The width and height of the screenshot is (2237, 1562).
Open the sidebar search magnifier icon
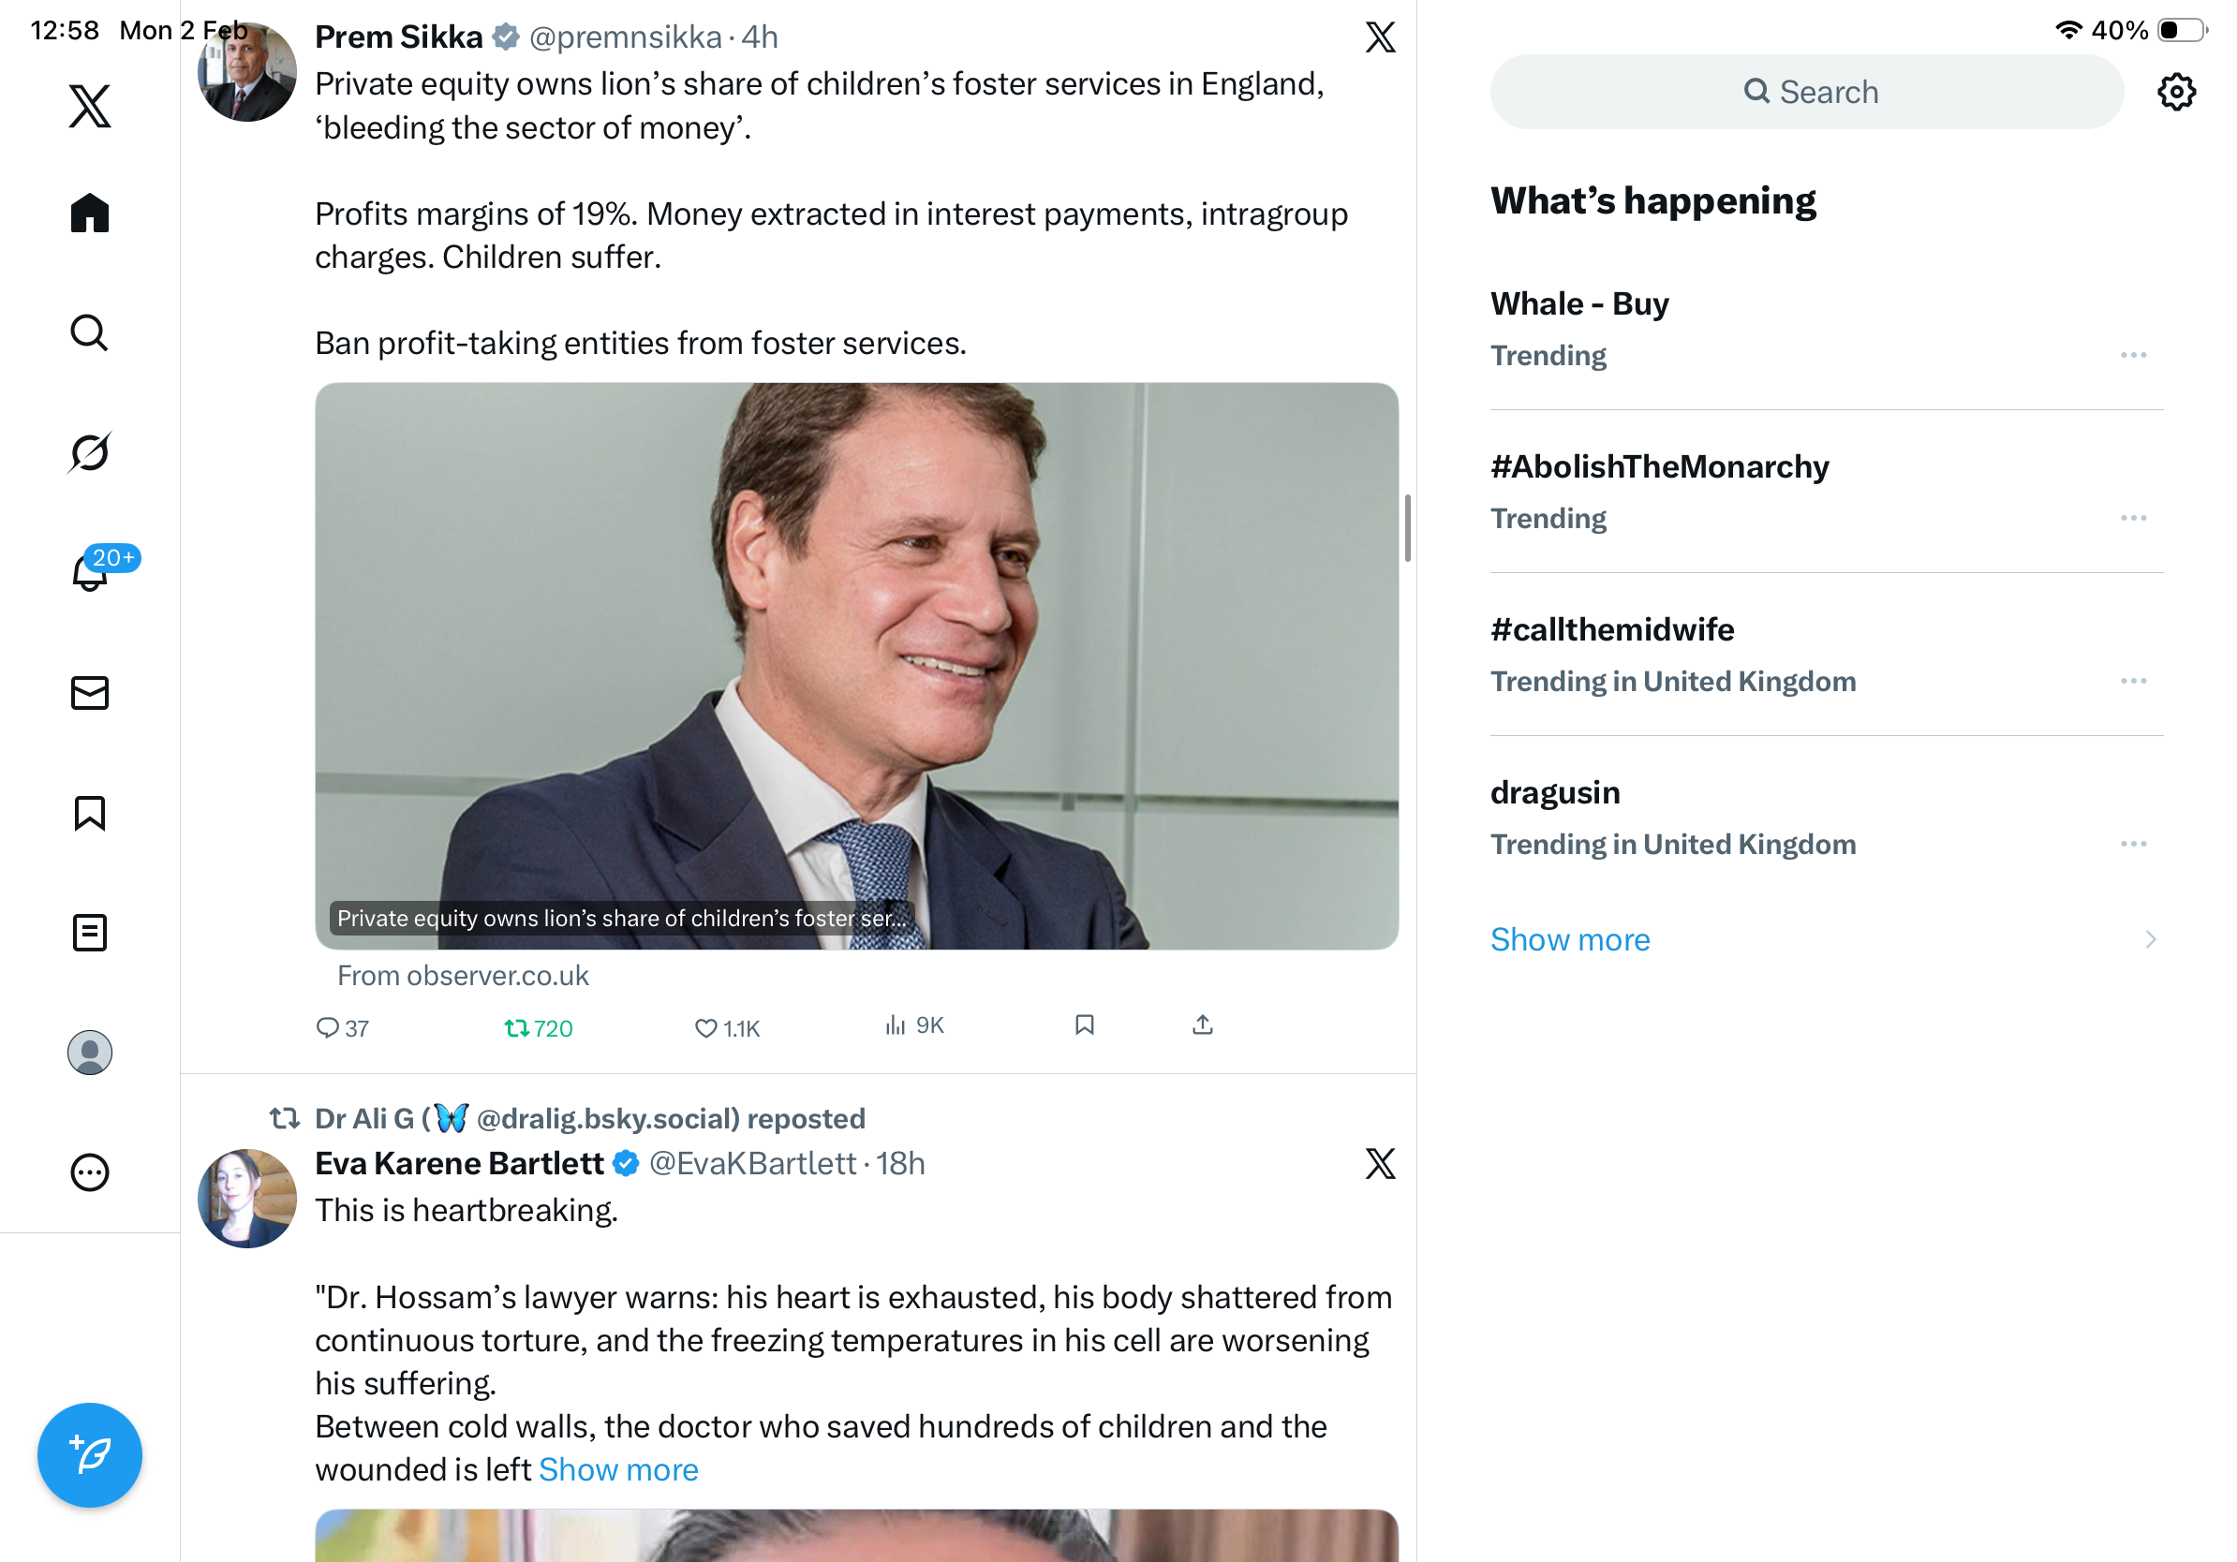click(x=90, y=333)
